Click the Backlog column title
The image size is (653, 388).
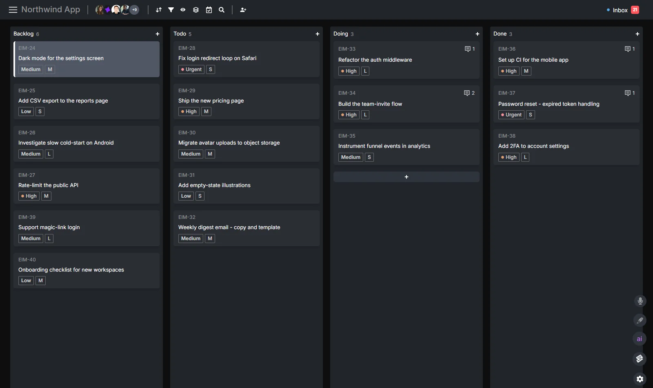[x=24, y=34]
